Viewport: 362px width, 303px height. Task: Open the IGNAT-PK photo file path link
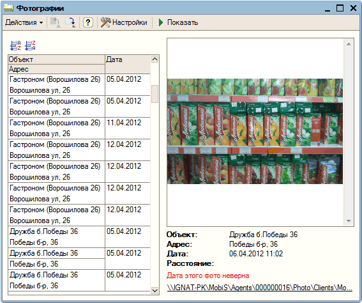point(260,288)
